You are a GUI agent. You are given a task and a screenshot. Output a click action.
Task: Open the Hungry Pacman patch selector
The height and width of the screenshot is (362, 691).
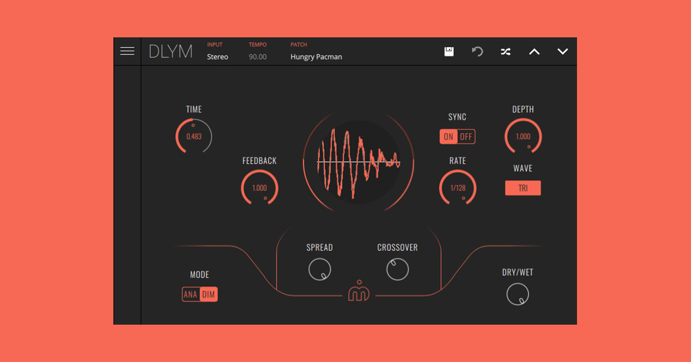point(316,57)
